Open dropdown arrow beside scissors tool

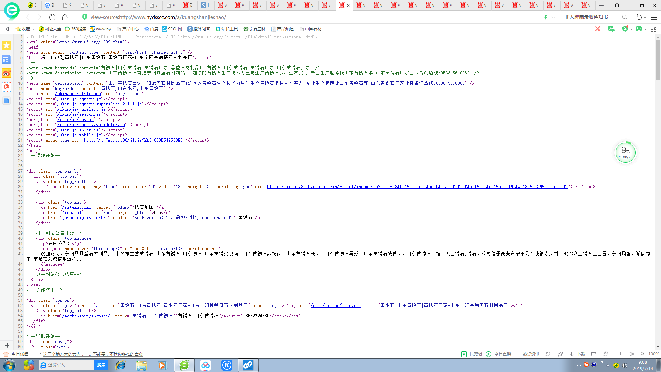tap(604, 29)
